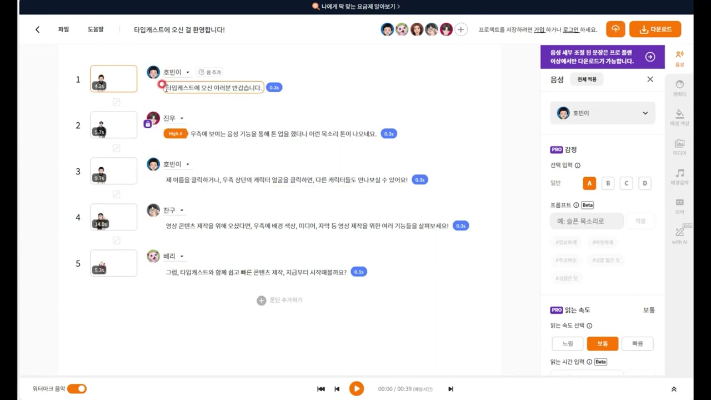Click the 쉼 추가 button in paragraph 1
Image resolution: width=711 pixels, height=400 pixels.
210,72
